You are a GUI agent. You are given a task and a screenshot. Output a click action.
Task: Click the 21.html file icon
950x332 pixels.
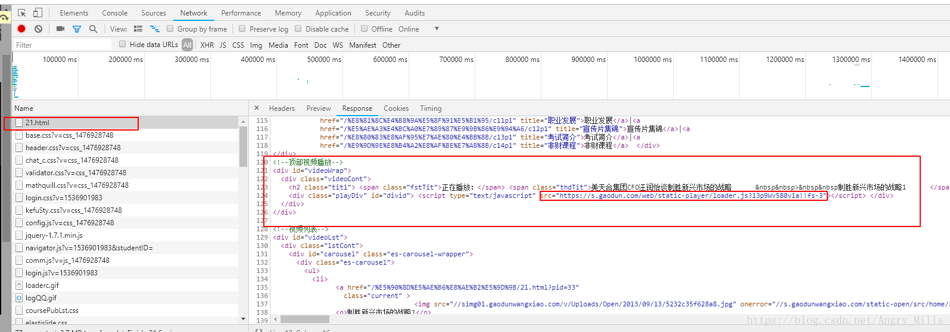tap(19, 123)
